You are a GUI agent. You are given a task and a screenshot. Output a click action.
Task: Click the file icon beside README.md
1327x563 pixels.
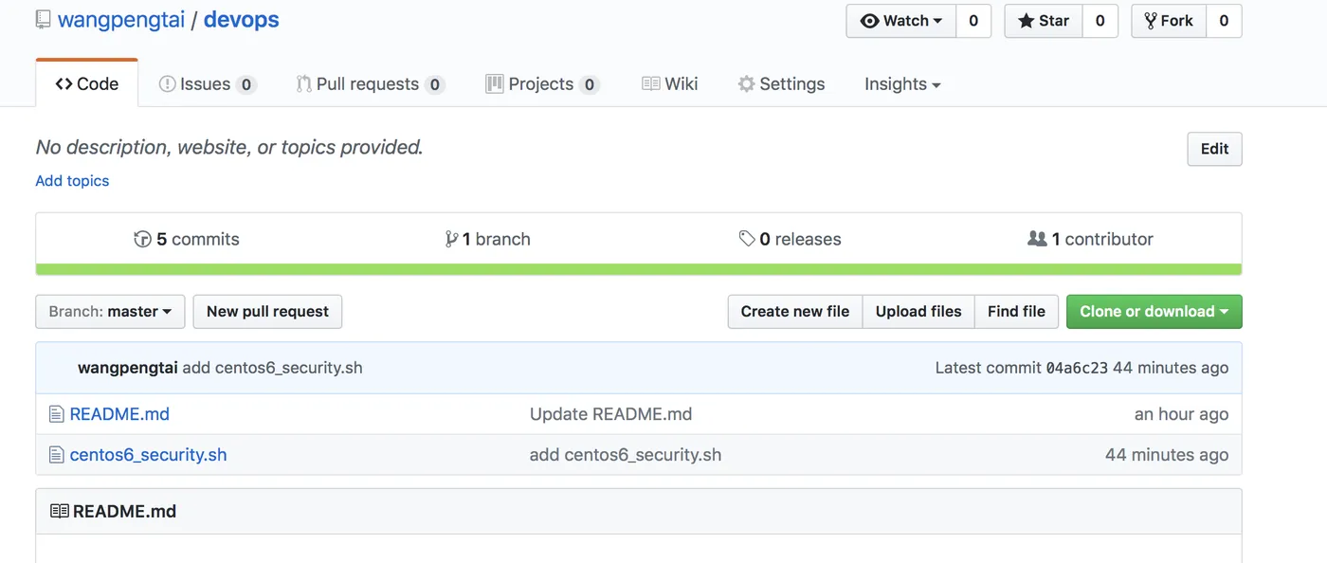click(56, 414)
